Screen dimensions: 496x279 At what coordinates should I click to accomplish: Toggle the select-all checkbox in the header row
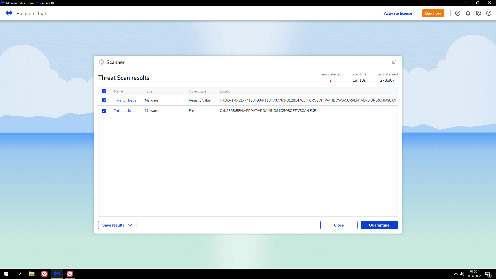104,91
